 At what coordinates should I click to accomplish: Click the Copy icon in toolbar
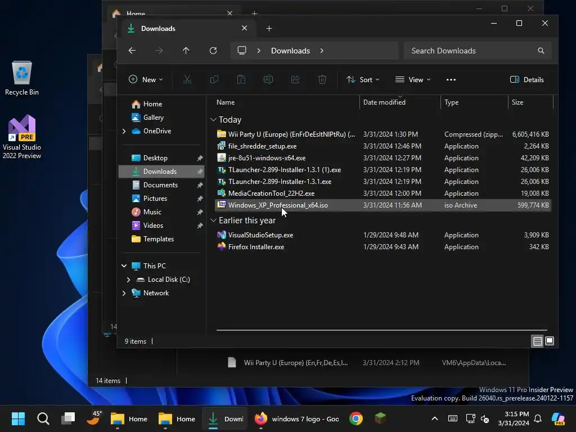(214, 79)
